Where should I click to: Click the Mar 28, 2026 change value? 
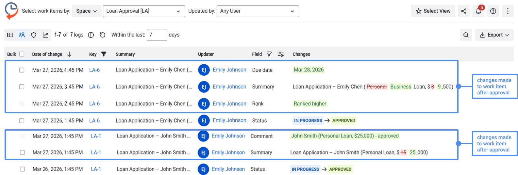pyautogui.click(x=309, y=70)
